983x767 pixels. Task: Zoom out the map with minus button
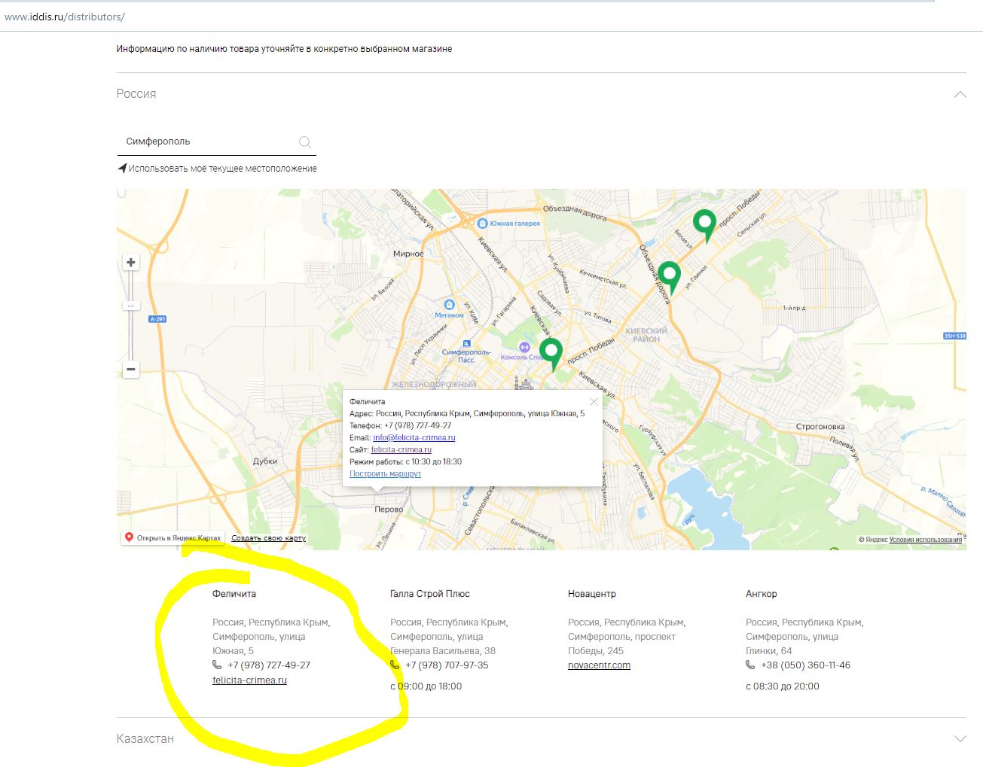[x=131, y=369]
